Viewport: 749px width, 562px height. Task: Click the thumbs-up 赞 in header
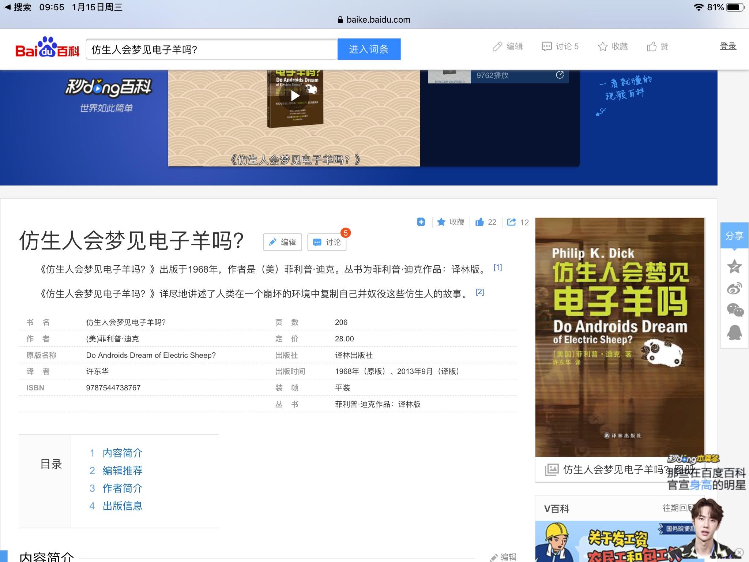[x=657, y=46]
